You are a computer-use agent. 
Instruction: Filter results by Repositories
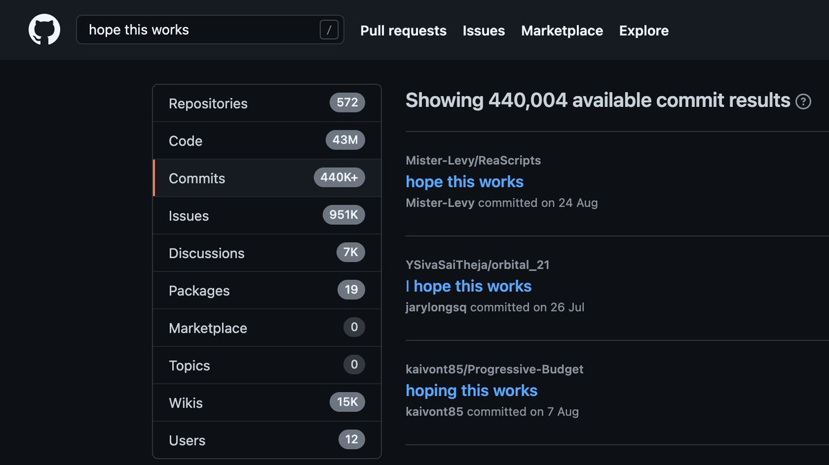click(x=267, y=103)
